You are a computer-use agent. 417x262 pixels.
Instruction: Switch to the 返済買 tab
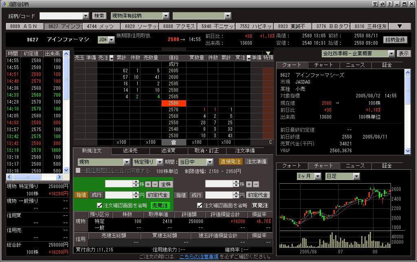(x=168, y=151)
